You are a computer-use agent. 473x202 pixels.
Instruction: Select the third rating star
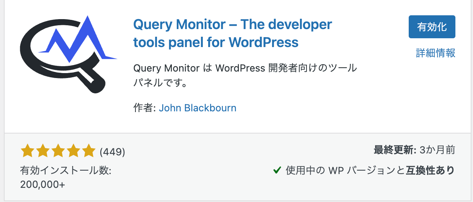click(x=58, y=151)
